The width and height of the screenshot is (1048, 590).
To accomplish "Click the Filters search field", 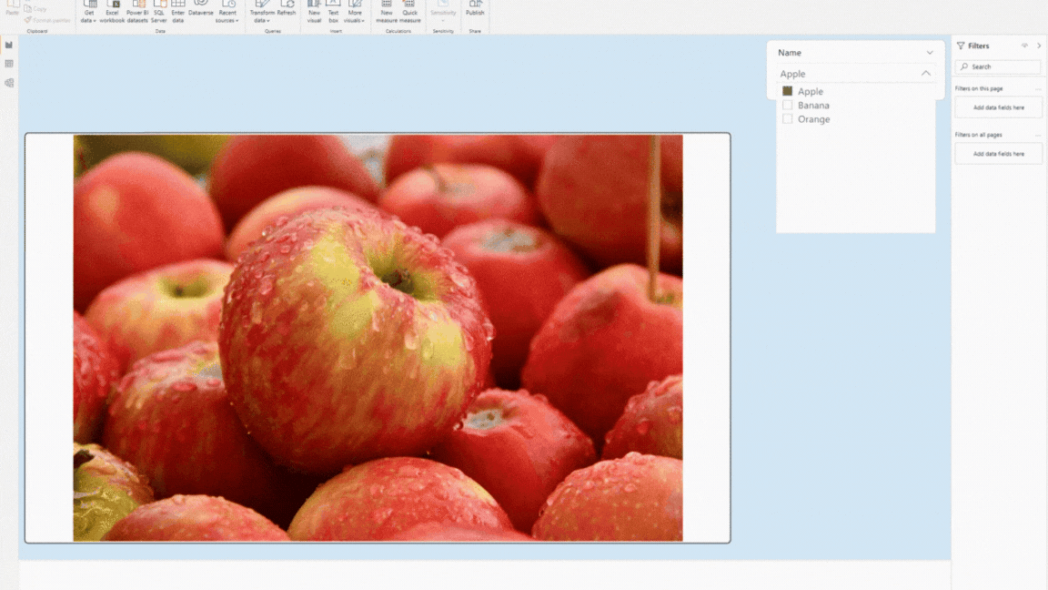I will 998,66.
